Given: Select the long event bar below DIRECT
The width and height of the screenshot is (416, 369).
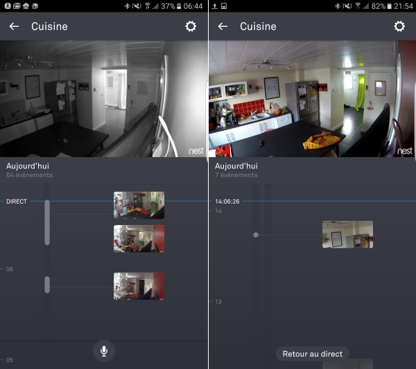Looking at the screenshot, I should click(x=47, y=222).
